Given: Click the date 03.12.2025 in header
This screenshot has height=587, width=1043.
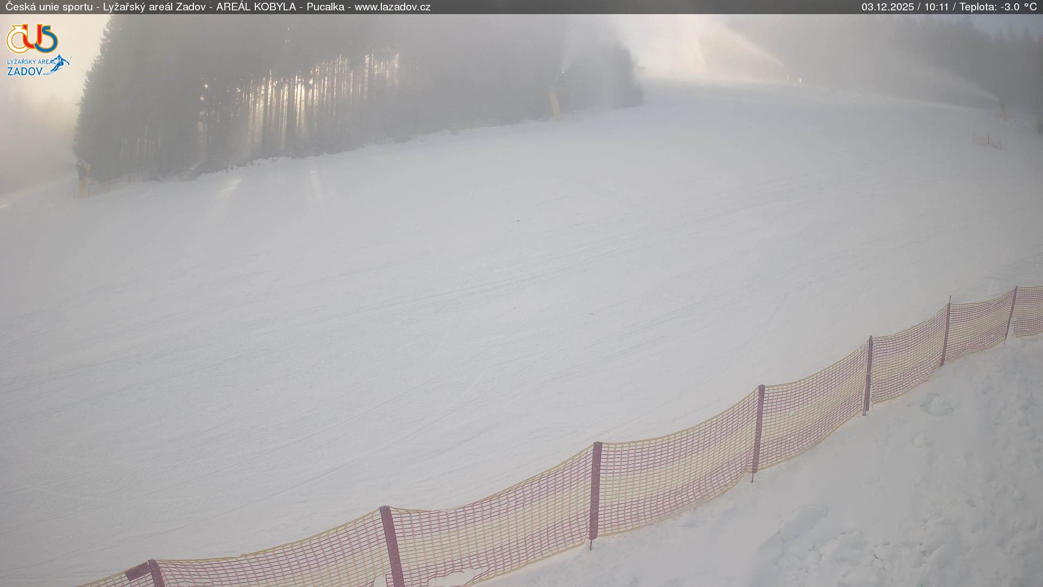Looking at the screenshot, I should pos(887,7).
